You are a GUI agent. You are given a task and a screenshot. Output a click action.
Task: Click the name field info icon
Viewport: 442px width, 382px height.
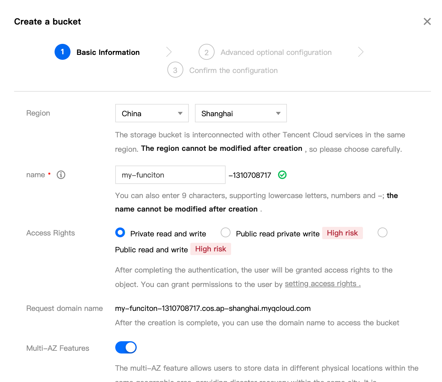[61, 175]
